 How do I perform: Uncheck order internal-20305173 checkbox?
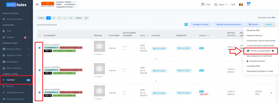[40, 48]
